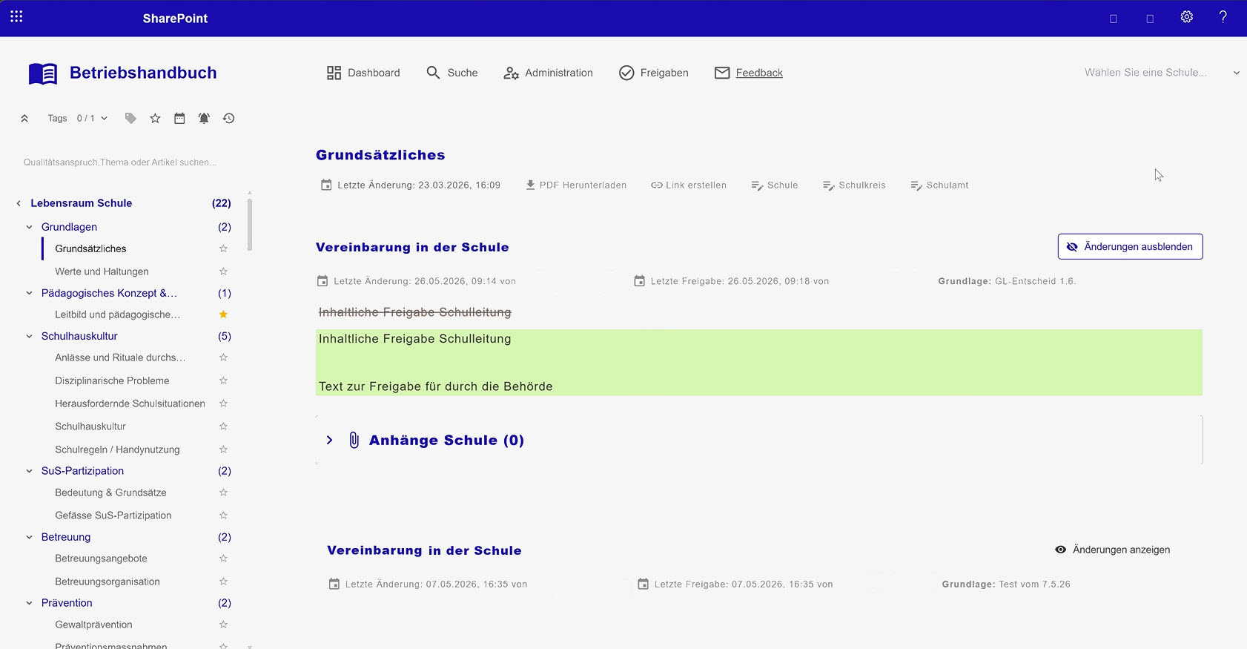1247x649 pixels.
Task: Open the calendar filter icon
Action: point(179,118)
